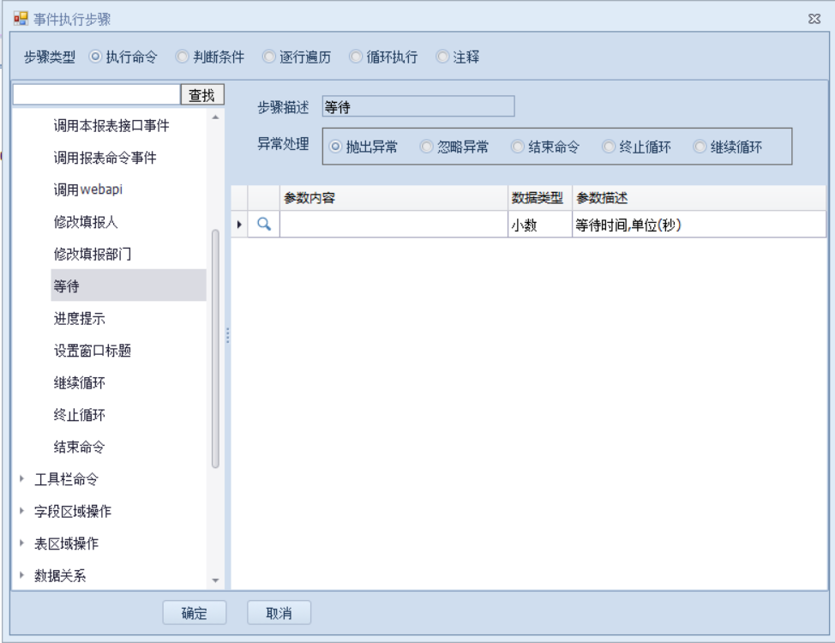Click the 查找 search button
The width and height of the screenshot is (835, 643).
[201, 95]
